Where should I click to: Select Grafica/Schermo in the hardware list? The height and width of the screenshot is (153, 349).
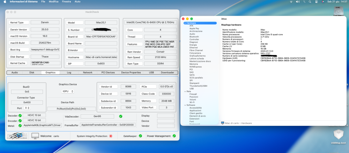[x=198, y=56]
